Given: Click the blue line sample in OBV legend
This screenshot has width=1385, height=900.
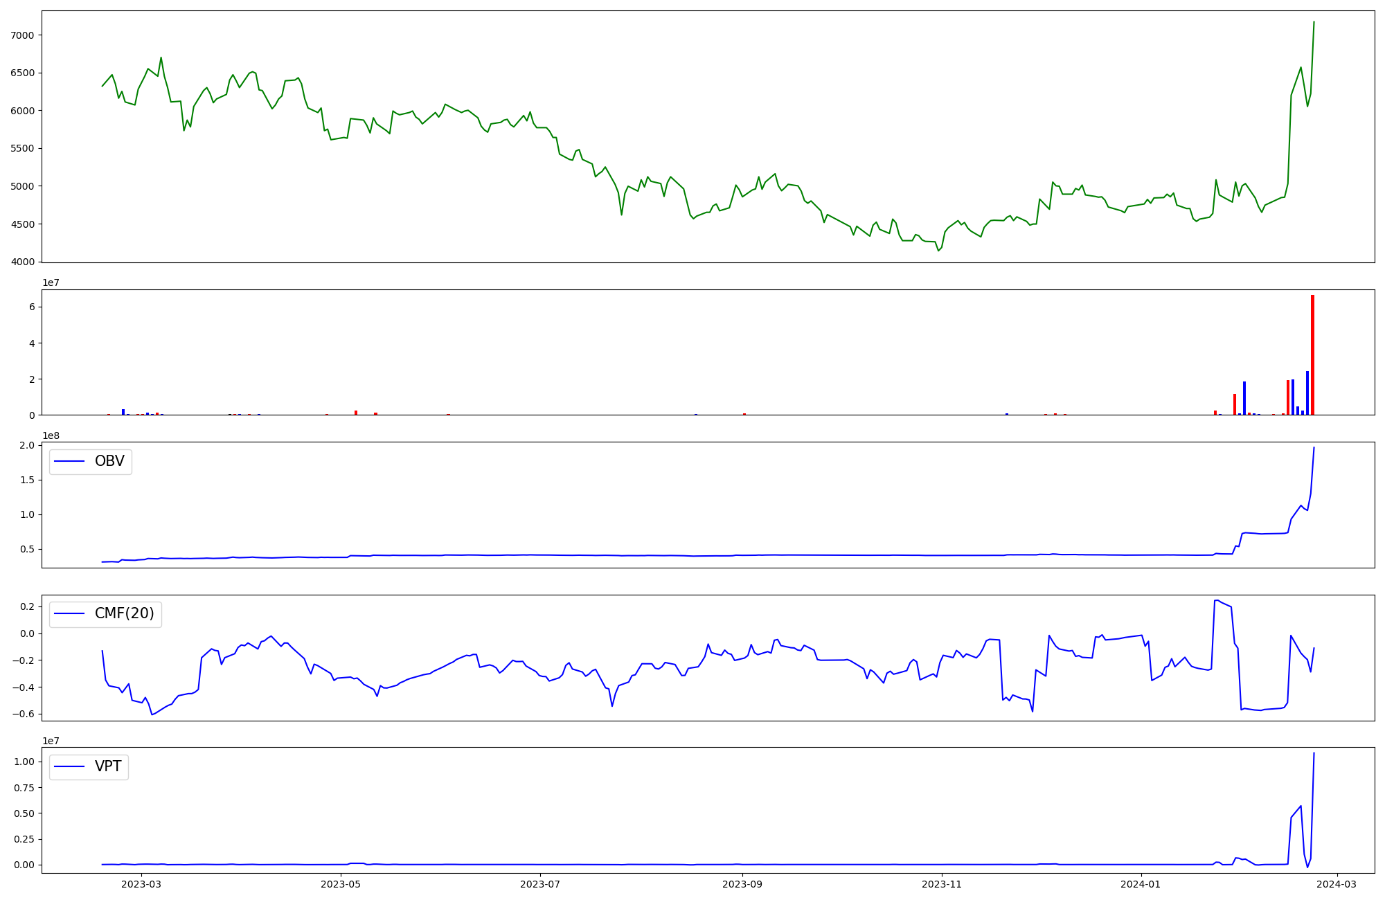Looking at the screenshot, I should (x=69, y=462).
